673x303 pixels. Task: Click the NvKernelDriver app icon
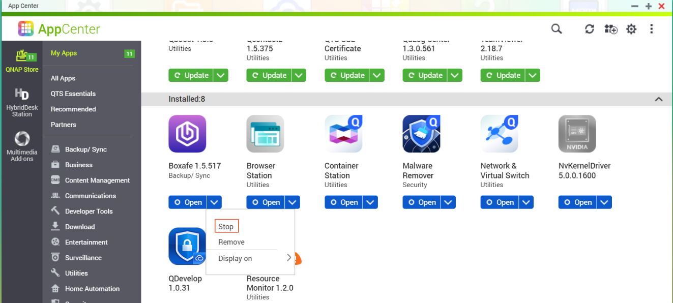click(x=577, y=134)
